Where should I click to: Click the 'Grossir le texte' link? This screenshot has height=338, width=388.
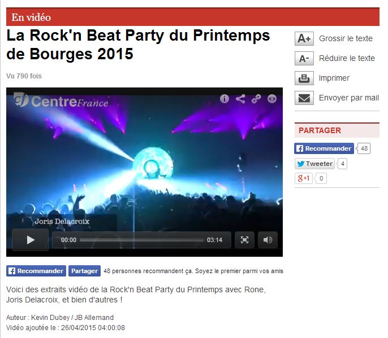point(346,38)
